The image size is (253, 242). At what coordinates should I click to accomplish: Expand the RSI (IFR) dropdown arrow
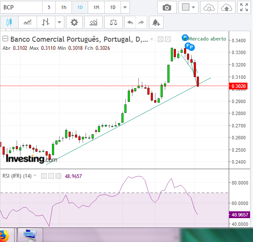35,176
